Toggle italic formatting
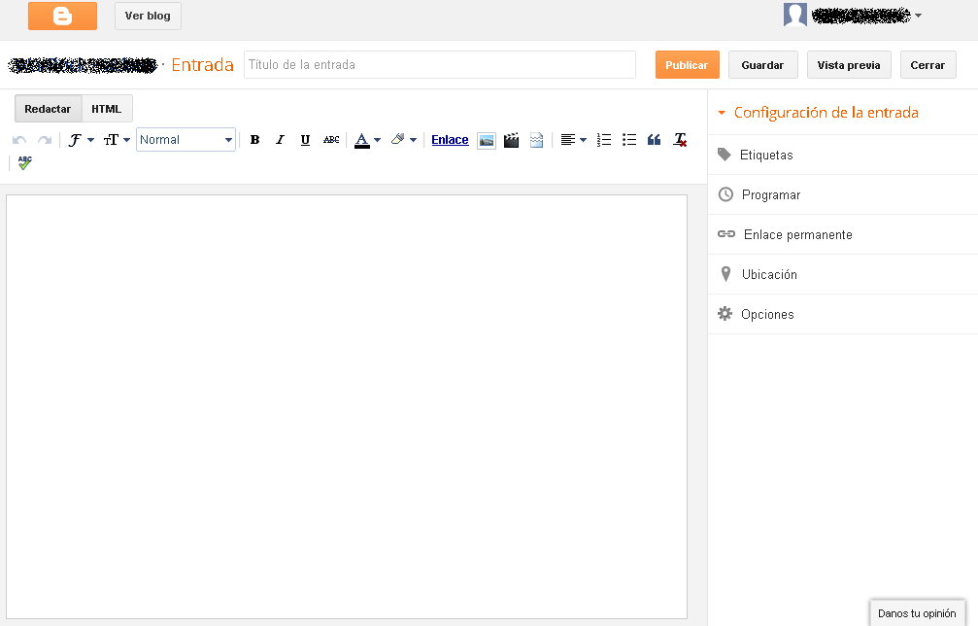The width and height of the screenshot is (978, 626). (x=280, y=140)
